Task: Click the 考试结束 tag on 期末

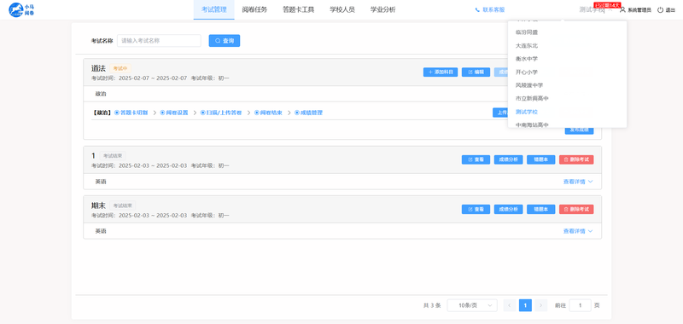Action: [122, 205]
